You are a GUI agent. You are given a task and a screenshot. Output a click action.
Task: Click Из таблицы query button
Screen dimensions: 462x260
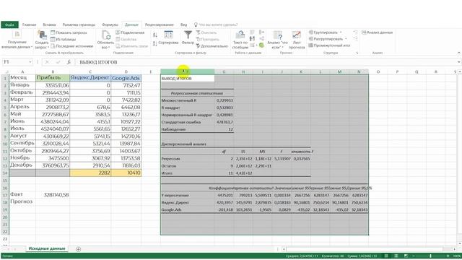pyautogui.click(x=63, y=39)
